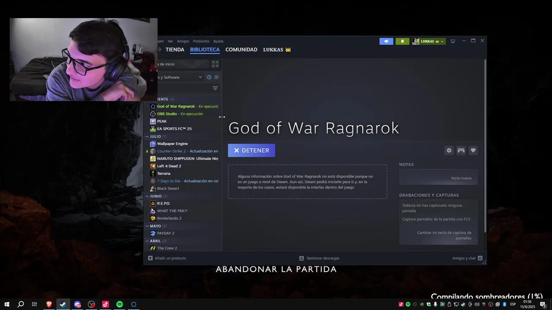The height and width of the screenshot is (310, 552).
Task: Click Añadir un producto
Action: (x=167, y=258)
